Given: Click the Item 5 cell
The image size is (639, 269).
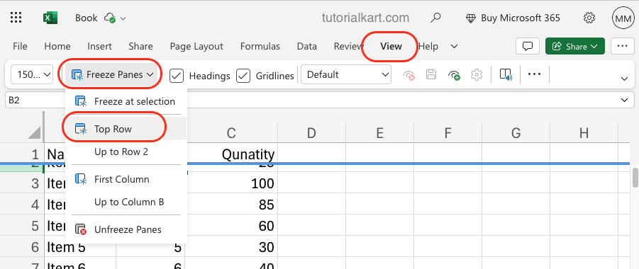Looking at the screenshot, I should tap(80, 246).
